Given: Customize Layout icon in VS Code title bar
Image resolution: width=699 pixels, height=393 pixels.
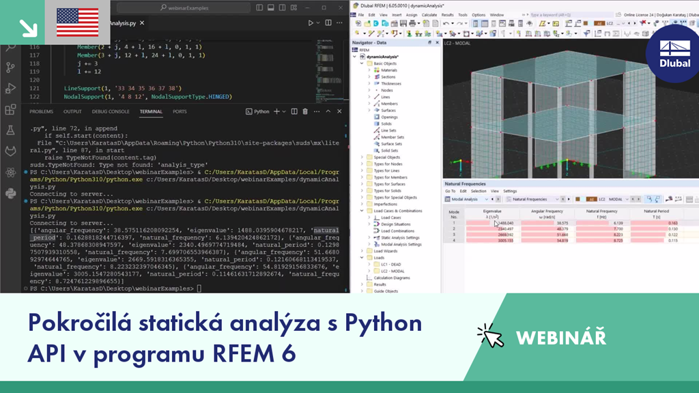Looking at the screenshot, I should click(x=294, y=8).
